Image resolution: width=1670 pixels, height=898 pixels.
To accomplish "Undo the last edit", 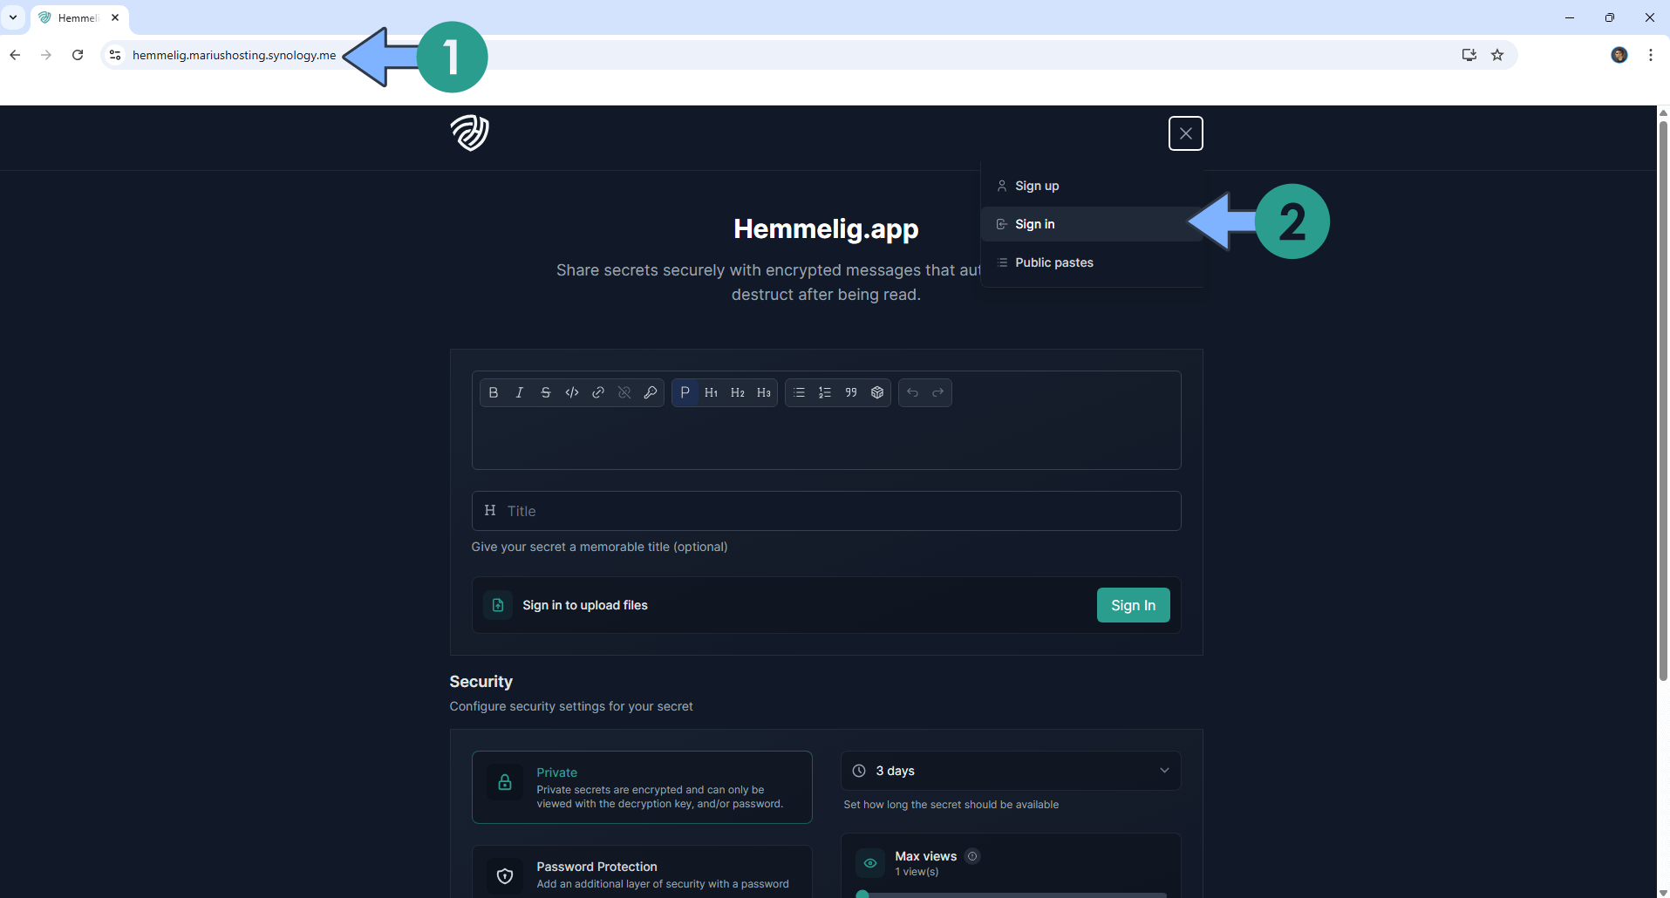I will (912, 392).
